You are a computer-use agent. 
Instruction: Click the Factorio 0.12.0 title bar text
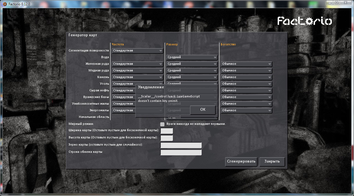[19, 4]
